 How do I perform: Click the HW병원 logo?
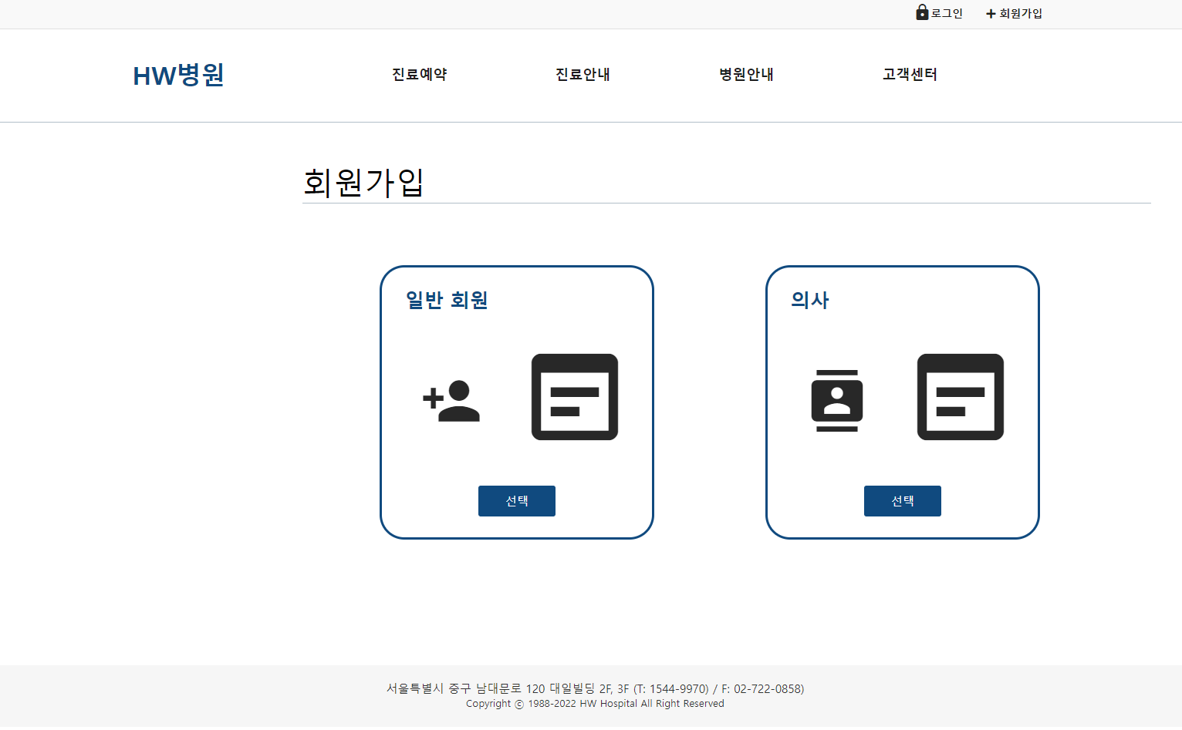177,75
